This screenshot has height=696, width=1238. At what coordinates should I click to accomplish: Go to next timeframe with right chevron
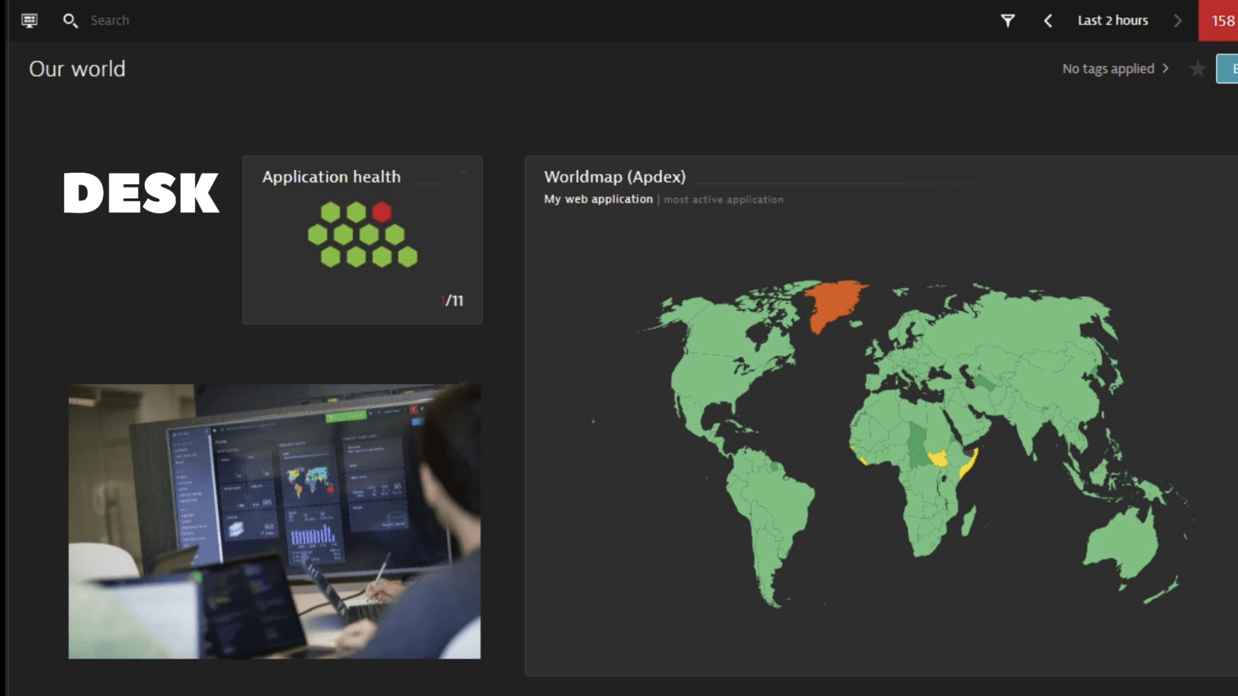pos(1178,21)
